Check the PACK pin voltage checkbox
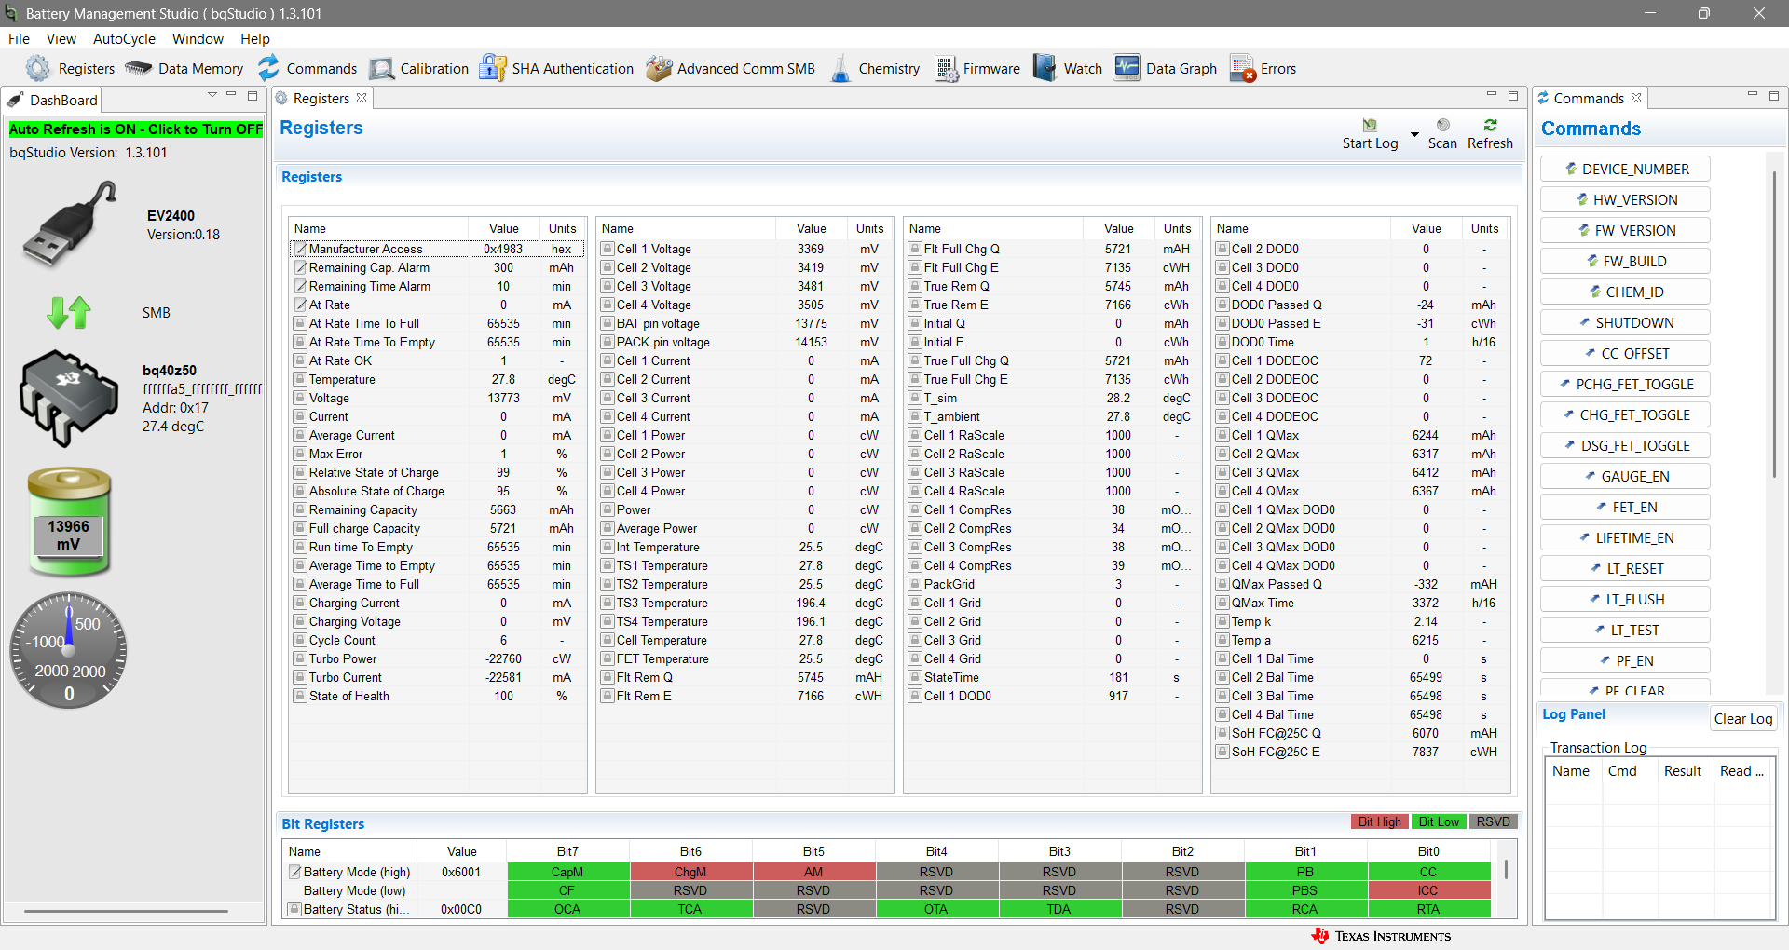 (608, 342)
